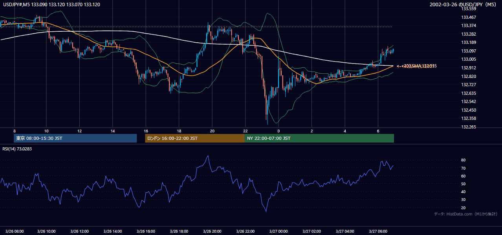Viewport: 502px width, 235px height.
Task: Click the 3/26 14:00 date label
Action: click(x=112, y=231)
